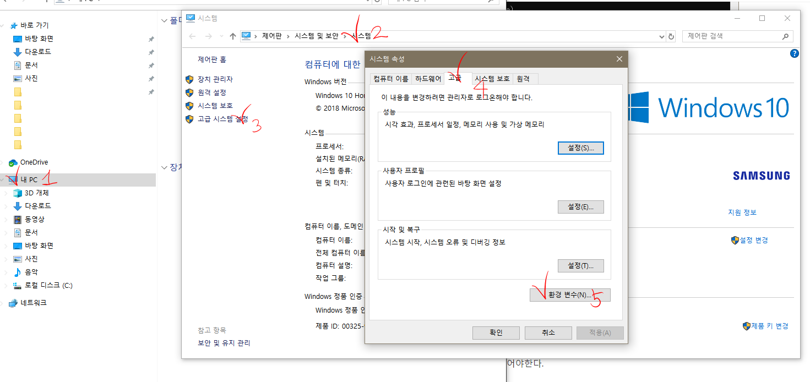Image resolution: width=810 pixels, height=382 pixels.
Task: Open 동영상 film icon under 내 PC
Action: [17, 219]
